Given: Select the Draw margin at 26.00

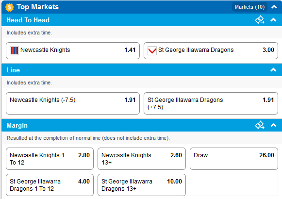Looking at the screenshot, I should coord(234,159).
